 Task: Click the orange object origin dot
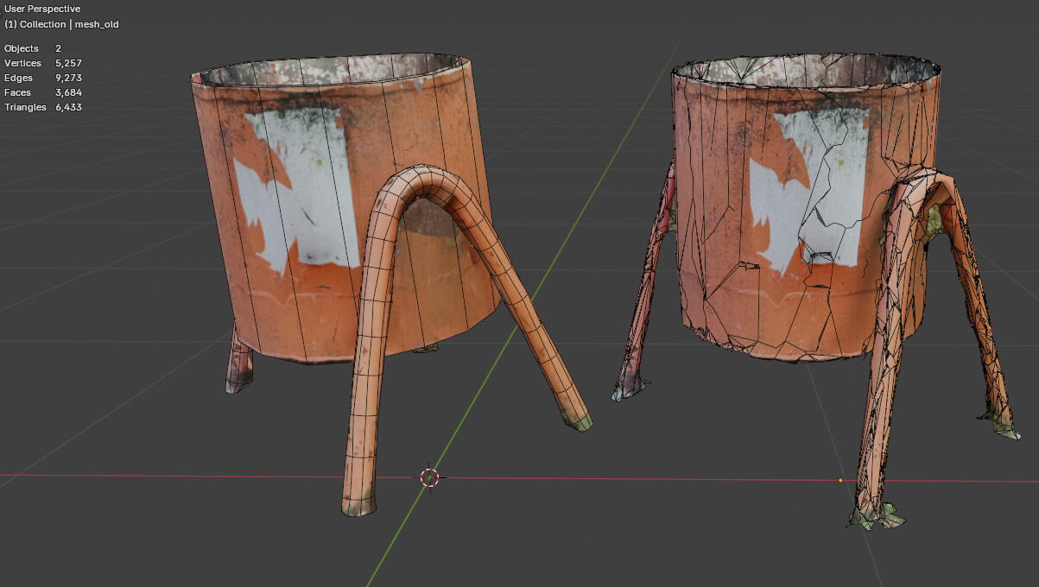click(x=840, y=480)
